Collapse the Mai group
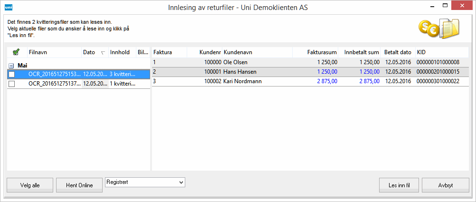476x202 pixels. (x=11, y=66)
